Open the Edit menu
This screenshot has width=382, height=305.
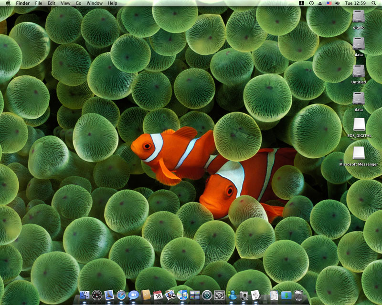tap(52, 3)
